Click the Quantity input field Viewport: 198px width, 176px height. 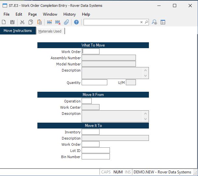(x=94, y=82)
